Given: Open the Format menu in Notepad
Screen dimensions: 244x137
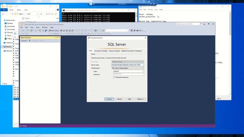Looking at the screenshot, I should [150, 10].
